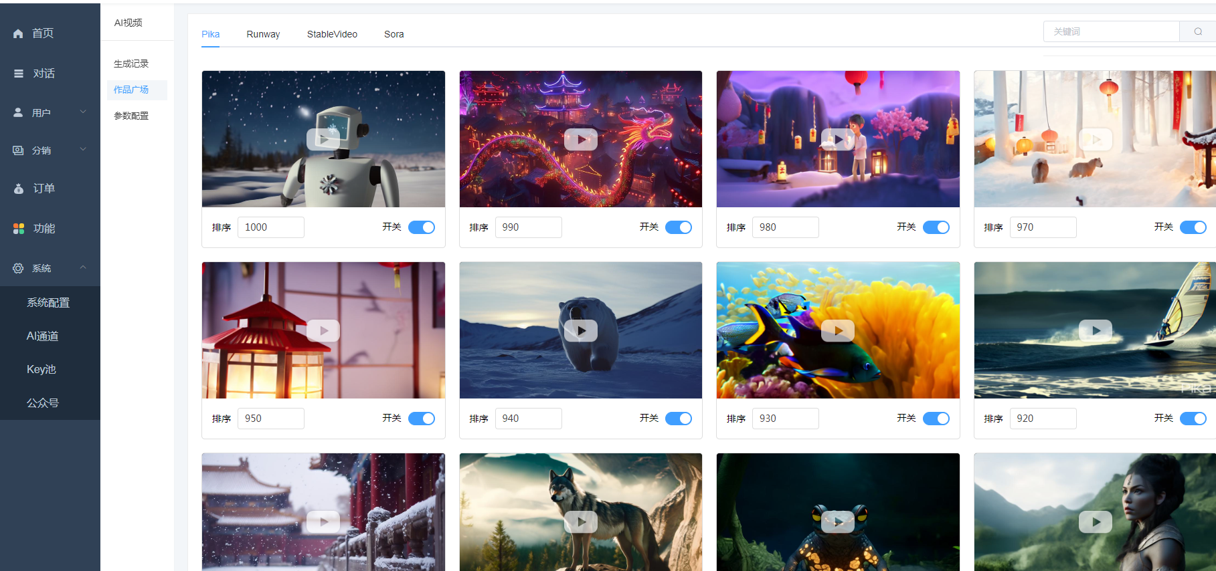Click the colored grid icon beside 功能
The image size is (1216, 571).
point(19,229)
